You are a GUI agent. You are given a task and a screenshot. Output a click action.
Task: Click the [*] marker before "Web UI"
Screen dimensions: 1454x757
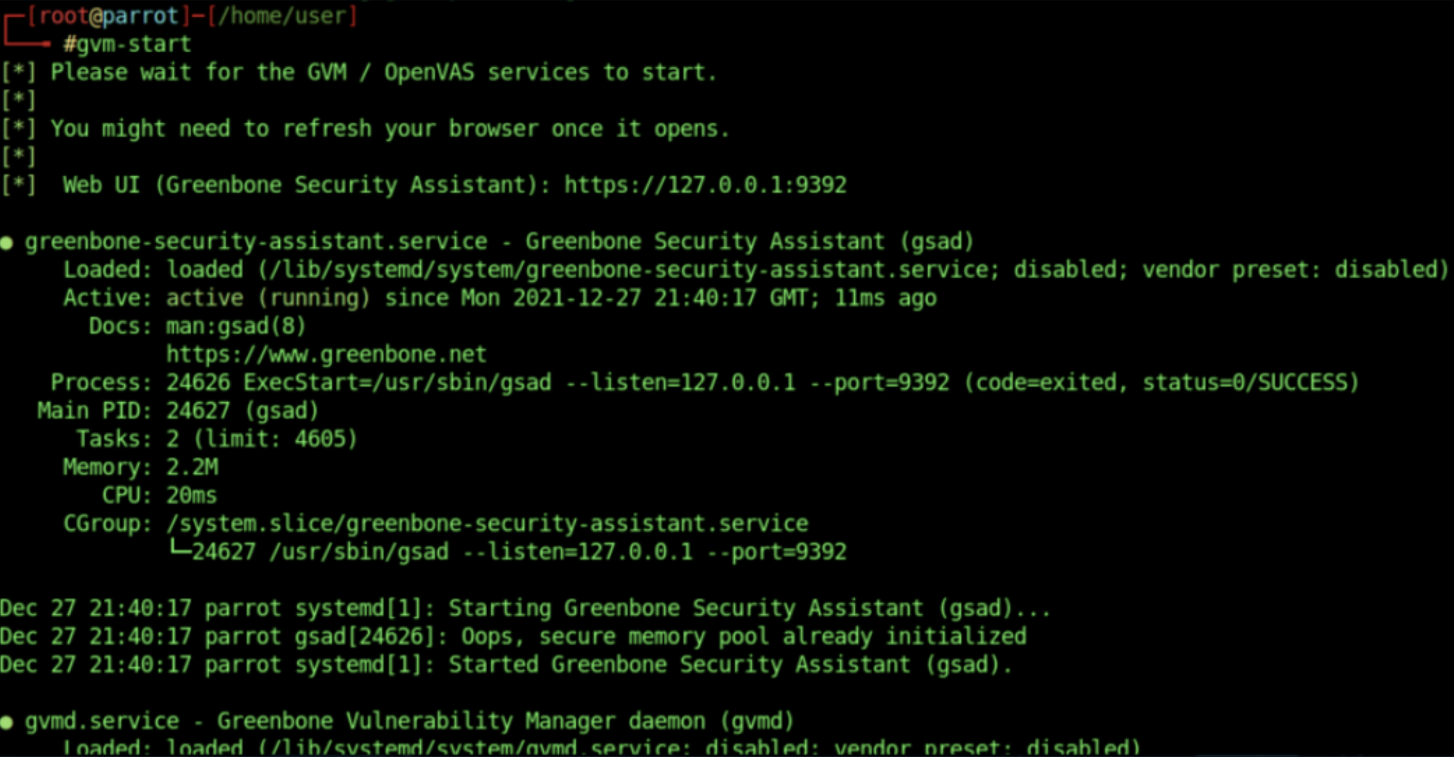[x=18, y=185]
